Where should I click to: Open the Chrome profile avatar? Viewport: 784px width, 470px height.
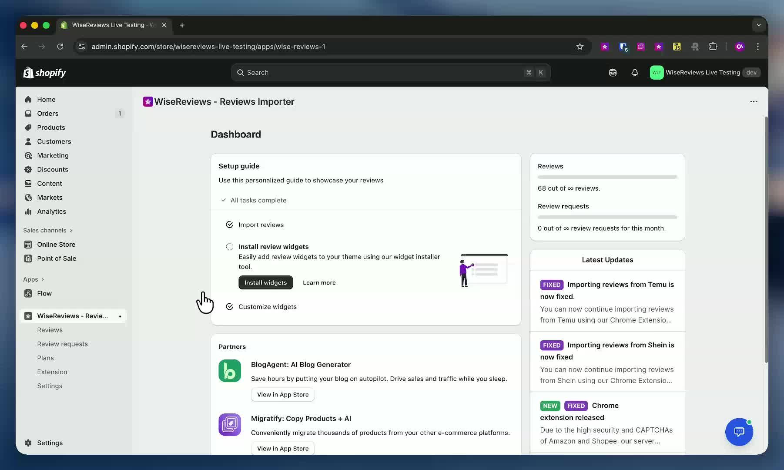pyautogui.click(x=740, y=47)
